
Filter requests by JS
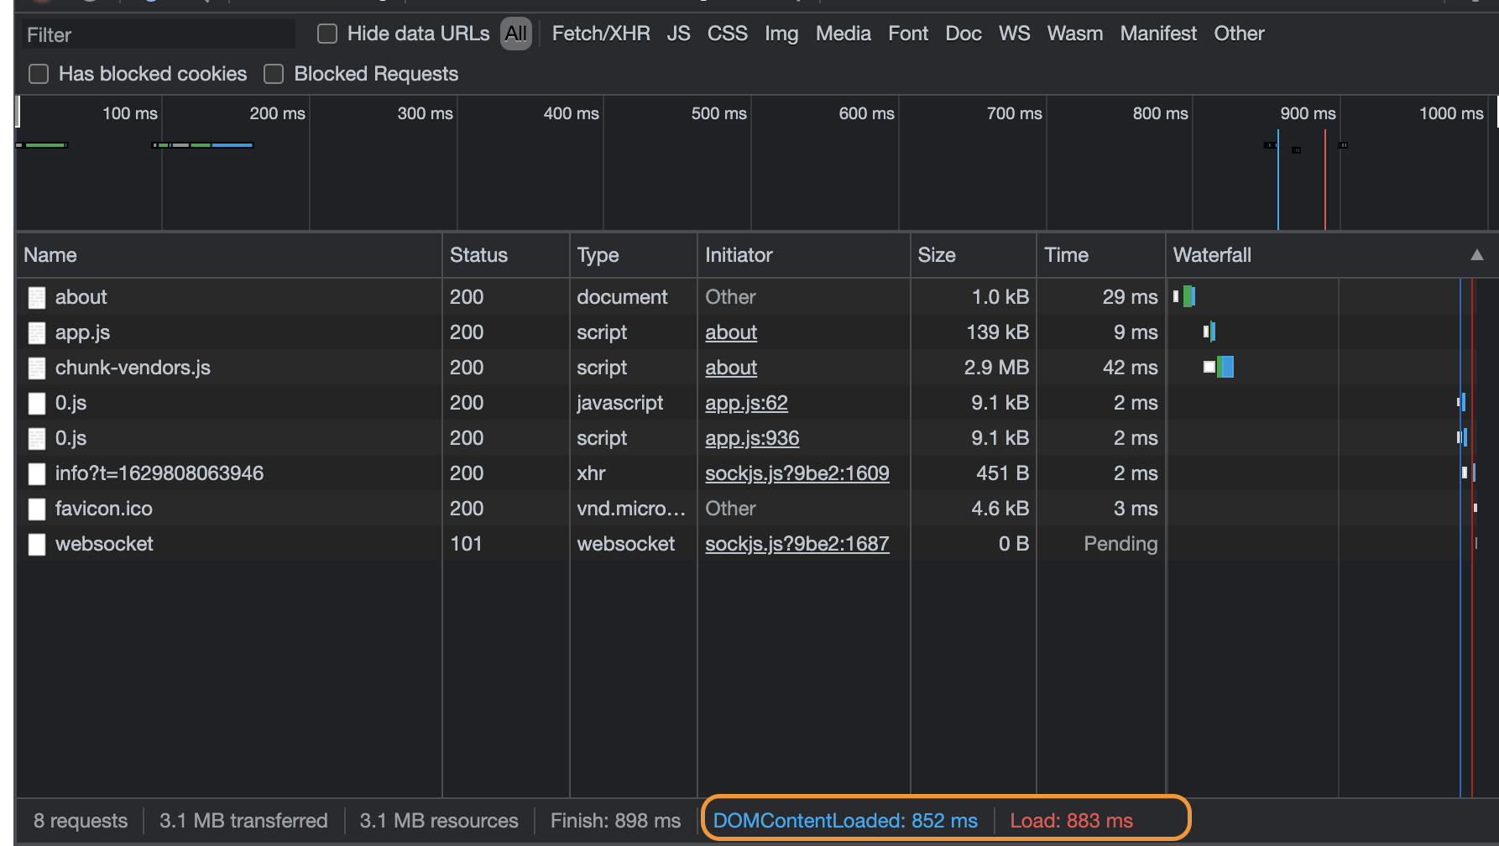[x=678, y=34]
